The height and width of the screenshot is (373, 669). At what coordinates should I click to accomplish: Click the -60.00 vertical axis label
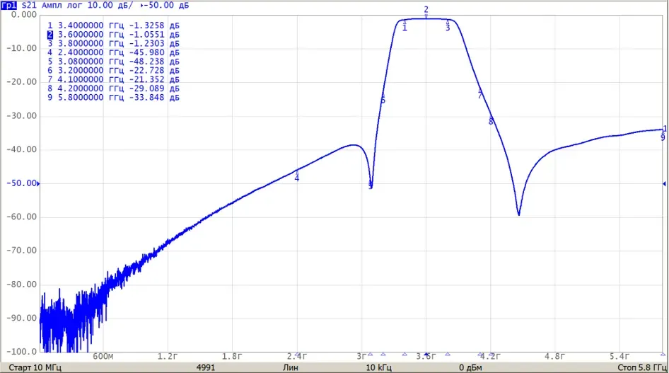tap(21, 217)
